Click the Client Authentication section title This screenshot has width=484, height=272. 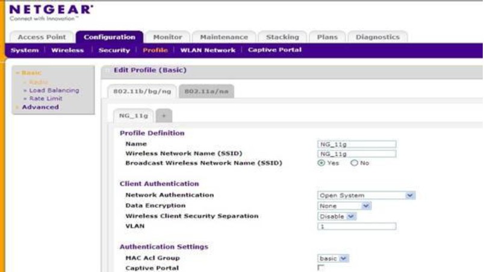click(x=160, y=184)
